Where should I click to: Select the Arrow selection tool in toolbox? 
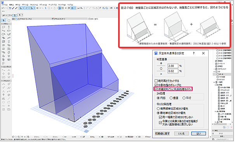pos(3,20)
